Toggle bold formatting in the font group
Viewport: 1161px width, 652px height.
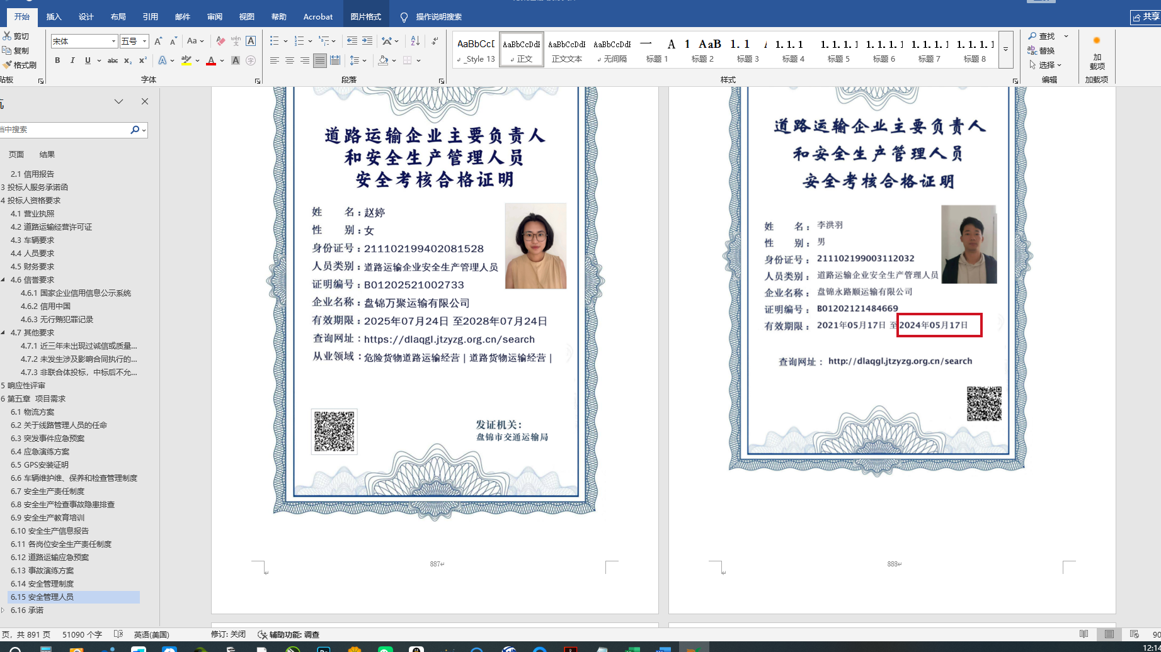point(57,60)
